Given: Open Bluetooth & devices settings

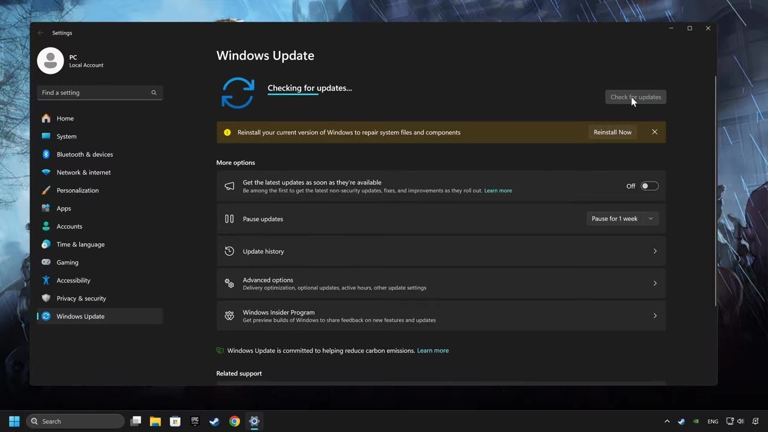Looking at the screenshot, I should (x=100, y=154).
